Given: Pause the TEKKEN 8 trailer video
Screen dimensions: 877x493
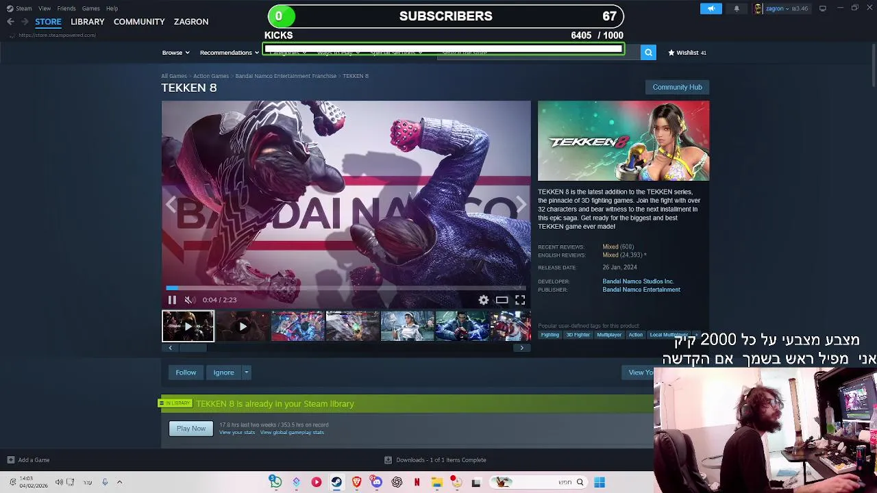Looking at the screenshot, I should coord(172,300).
